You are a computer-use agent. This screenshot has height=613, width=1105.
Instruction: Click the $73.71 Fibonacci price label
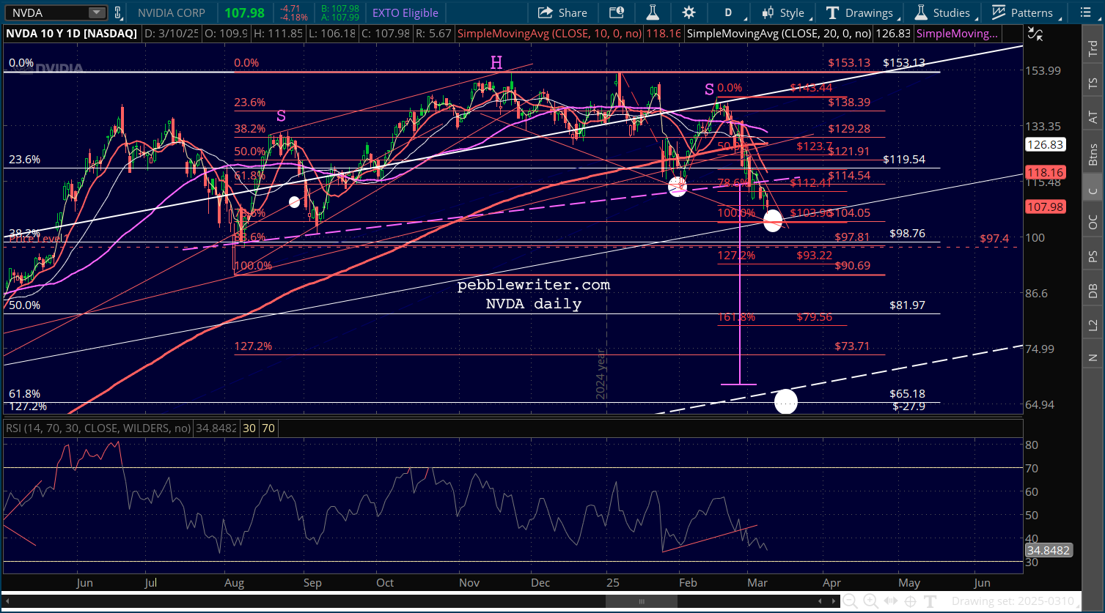pyautogui.click(x=852, y=346)
